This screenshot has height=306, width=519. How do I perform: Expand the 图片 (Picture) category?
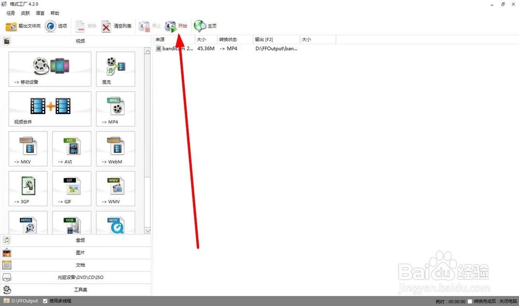pos(76,252)
